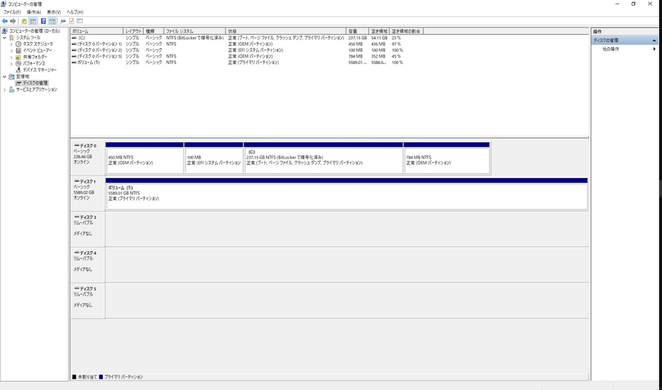
Task: Click the ディスク 1 disk label box
Action: [x=87, y=193]
